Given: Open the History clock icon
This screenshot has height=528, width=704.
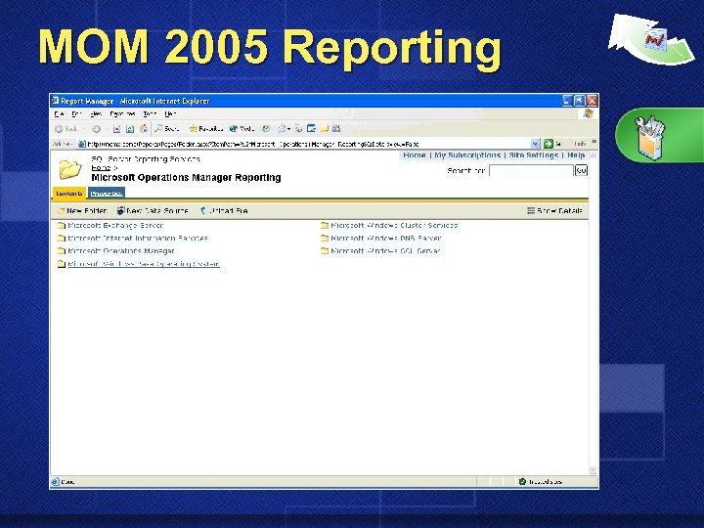Looking at the screenshot, I should [x=266, y=129].
